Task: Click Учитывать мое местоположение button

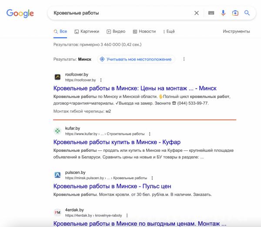Action: tap(136, 59)
